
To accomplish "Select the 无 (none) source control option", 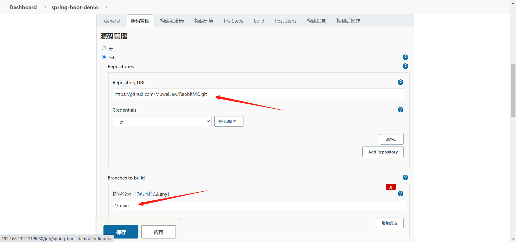I will (104, 48).
